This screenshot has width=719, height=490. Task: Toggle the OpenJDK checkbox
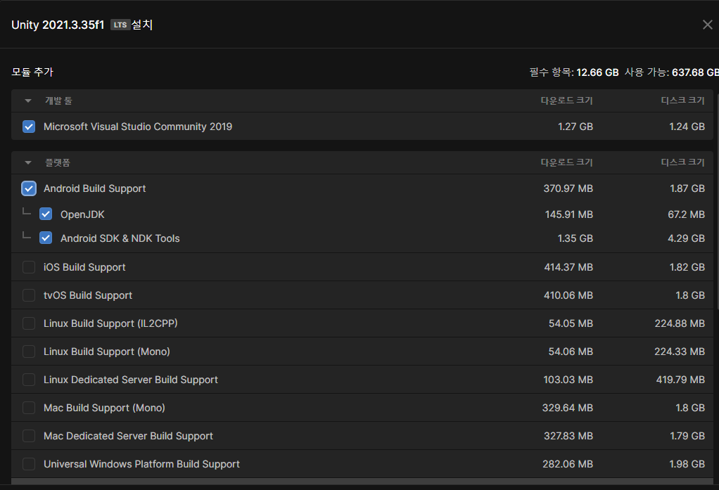46,214
